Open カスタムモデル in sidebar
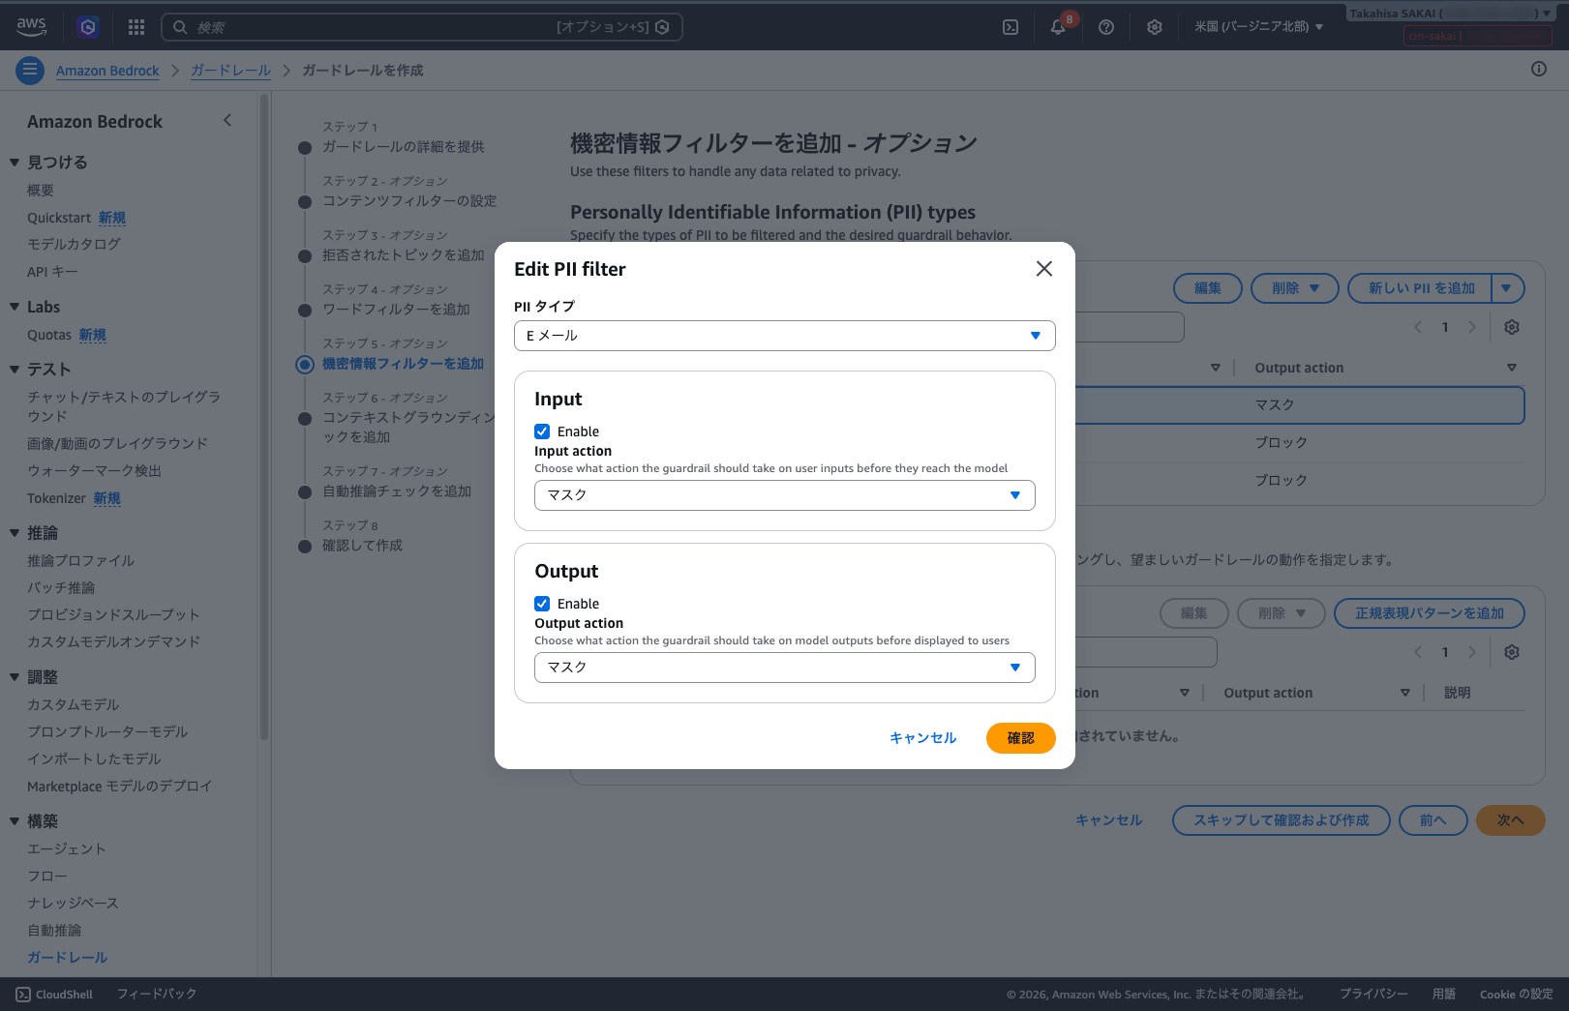1569x1011 pixels. coord(74,705)
